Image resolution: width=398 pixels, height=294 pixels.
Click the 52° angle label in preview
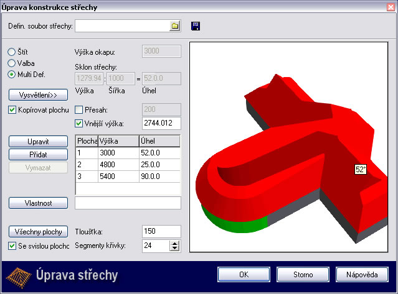(361, 169)
